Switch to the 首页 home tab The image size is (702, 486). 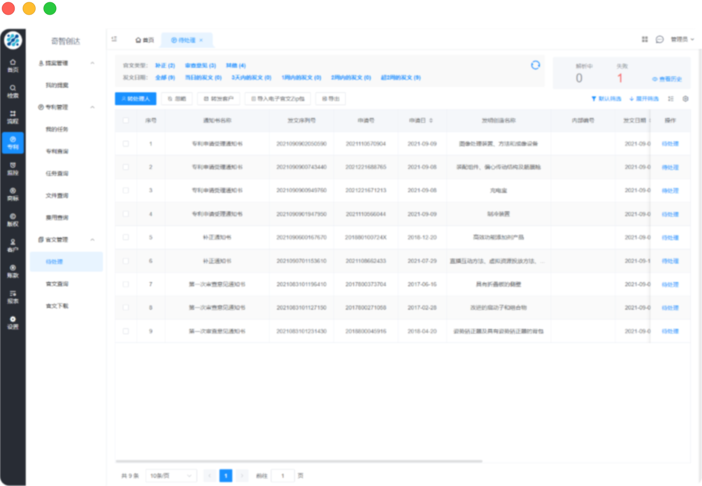point(144,40)
